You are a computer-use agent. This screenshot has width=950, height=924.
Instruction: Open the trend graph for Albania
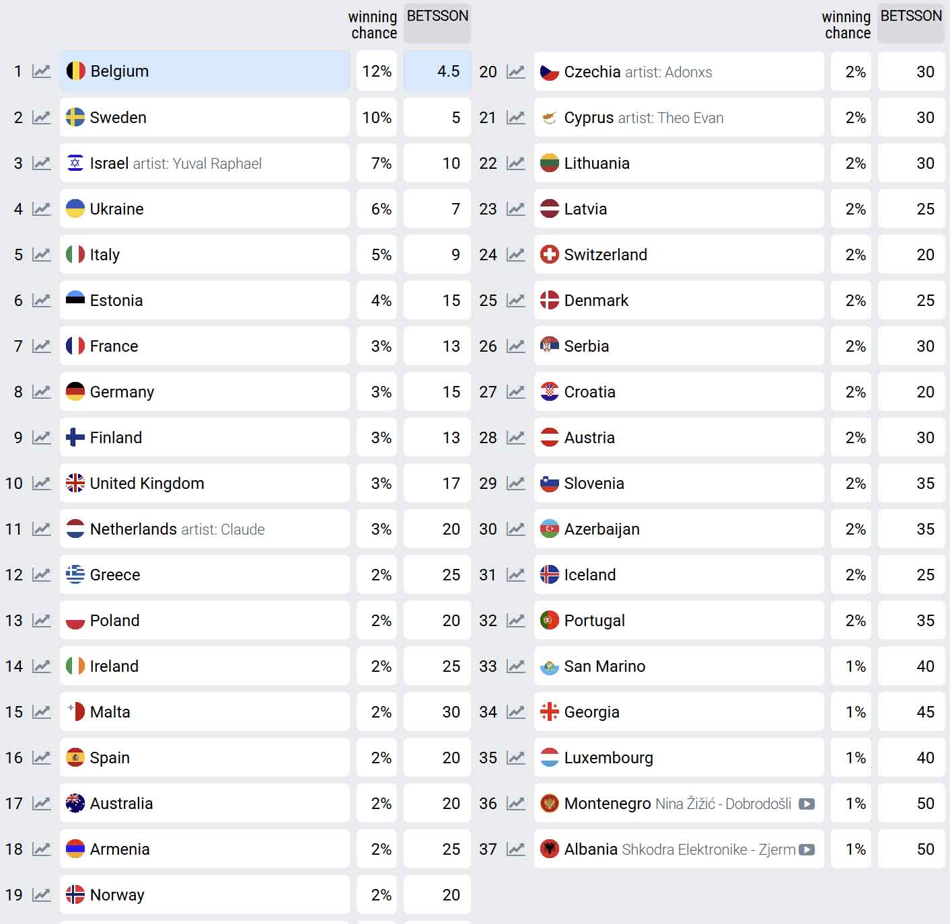[x=515, y=849]
